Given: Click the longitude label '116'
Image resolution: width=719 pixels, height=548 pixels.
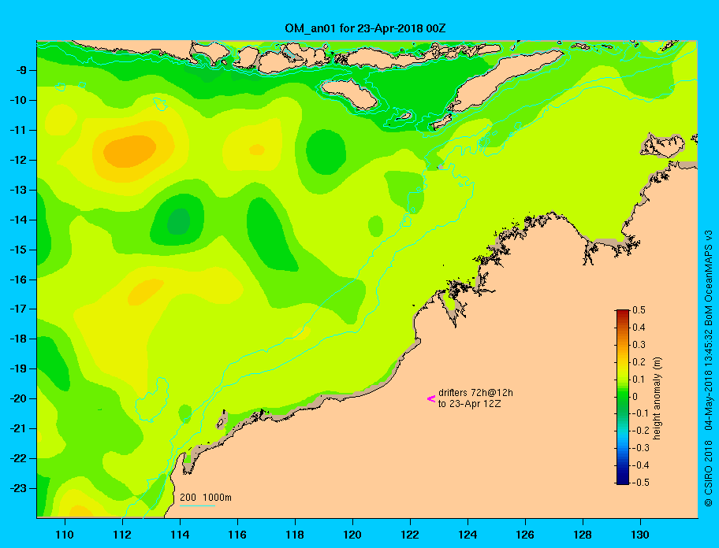Looking at the screenshot, I should pyautogui.click(x=237, y=535).
